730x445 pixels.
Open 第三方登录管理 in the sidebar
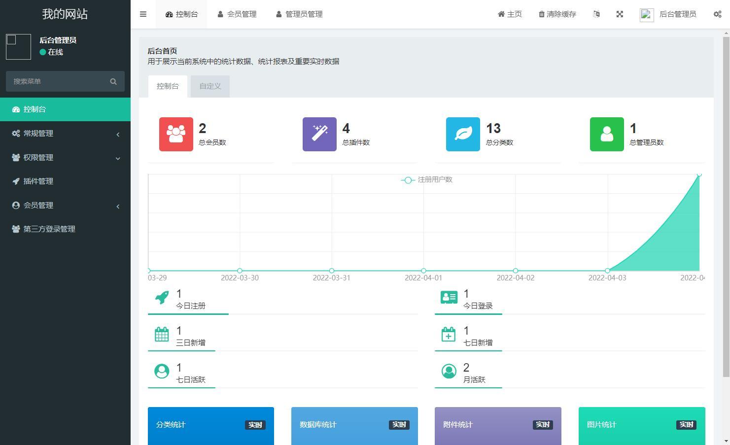coord(65,229)
